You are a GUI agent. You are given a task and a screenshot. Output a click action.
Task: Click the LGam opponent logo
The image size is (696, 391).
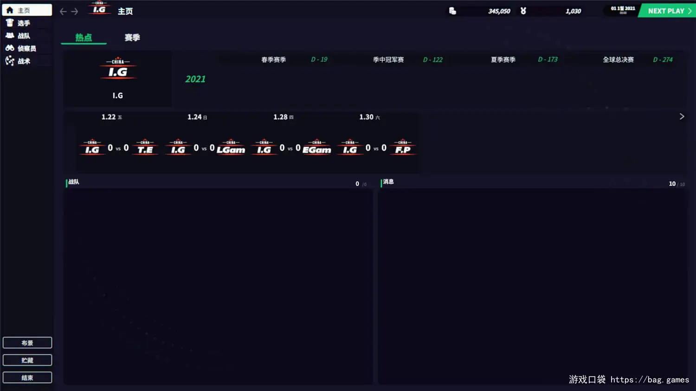231,147
